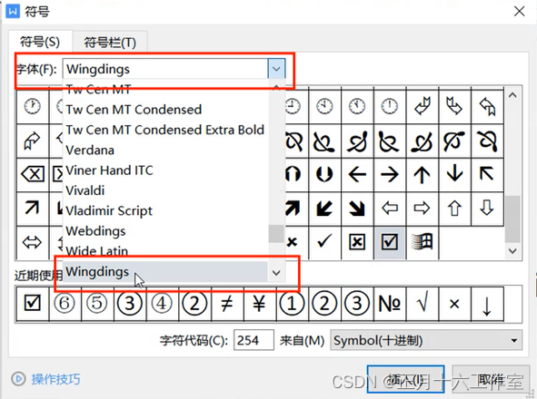This screenshot has height=399, width=537.
Task: Select the boxed X symbol in the grid
Action: pyautogui.click(x=357, y=242)
